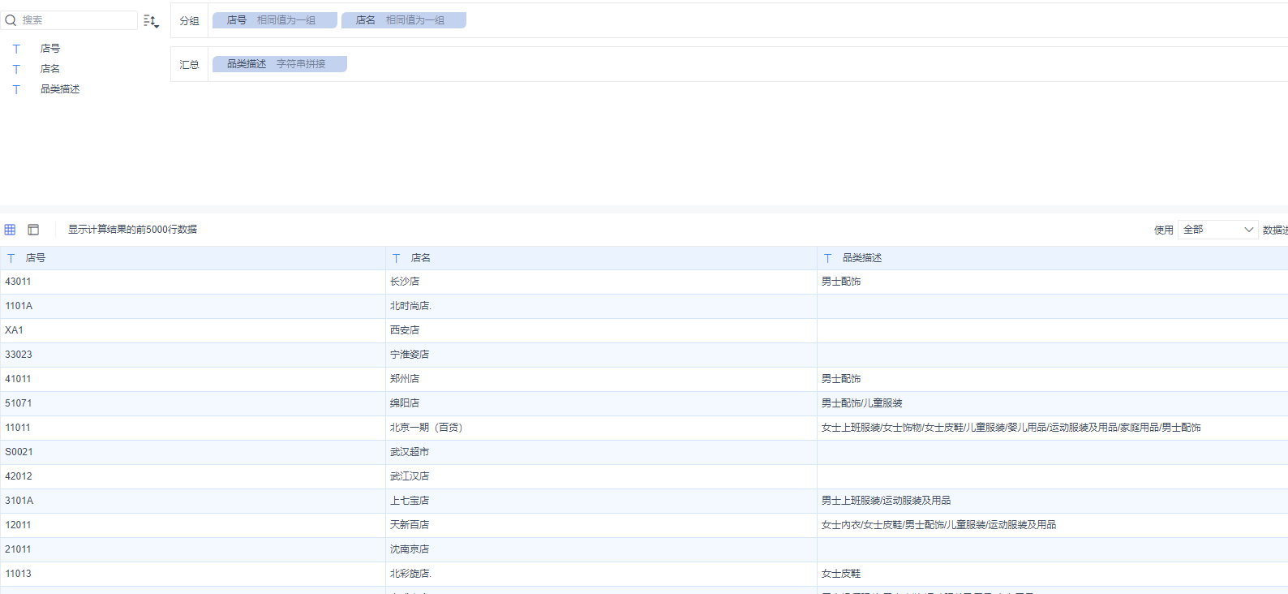The width and height of the screenshot is (1288, 594).
Task: Select cell 上七宝店
Action: [601, 501]
